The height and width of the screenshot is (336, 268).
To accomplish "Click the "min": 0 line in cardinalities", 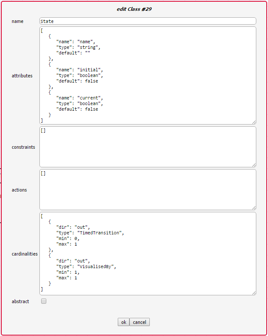I will pyautogui.click(x=68, y=238).
